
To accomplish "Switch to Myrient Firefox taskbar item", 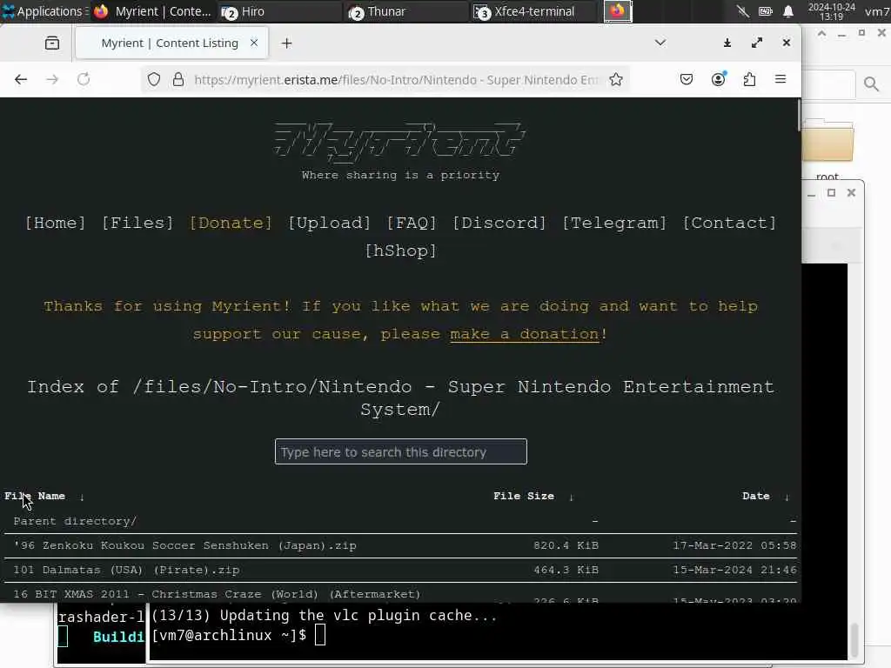I will pyautogui.click(x=153, y=10).
